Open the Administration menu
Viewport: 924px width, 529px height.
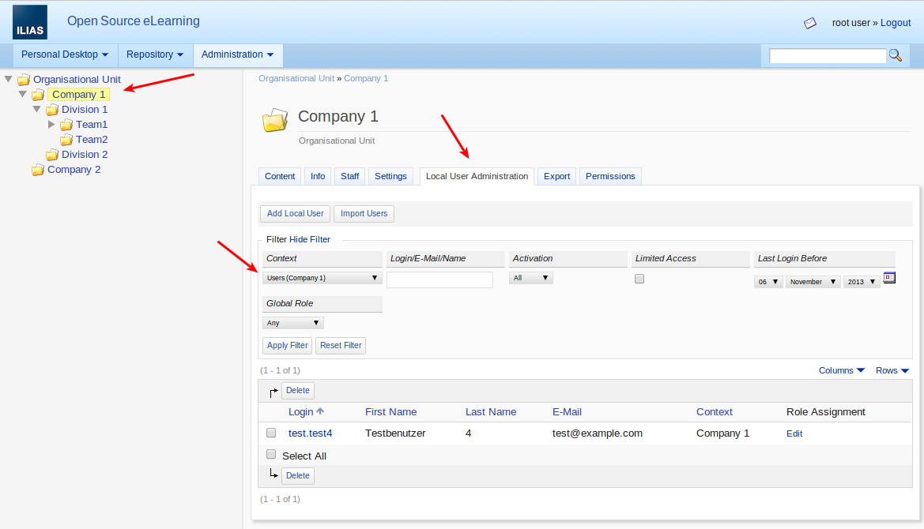pyautogui.click(x=237, y=54)
